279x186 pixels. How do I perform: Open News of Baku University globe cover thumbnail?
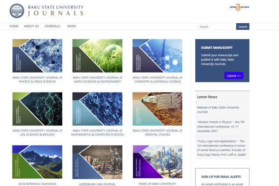158,162
